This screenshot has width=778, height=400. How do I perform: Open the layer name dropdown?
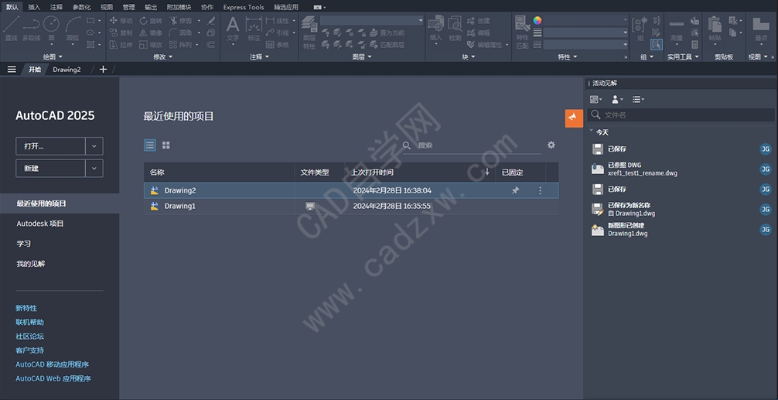pyautogui.click(x=372, y=21)
